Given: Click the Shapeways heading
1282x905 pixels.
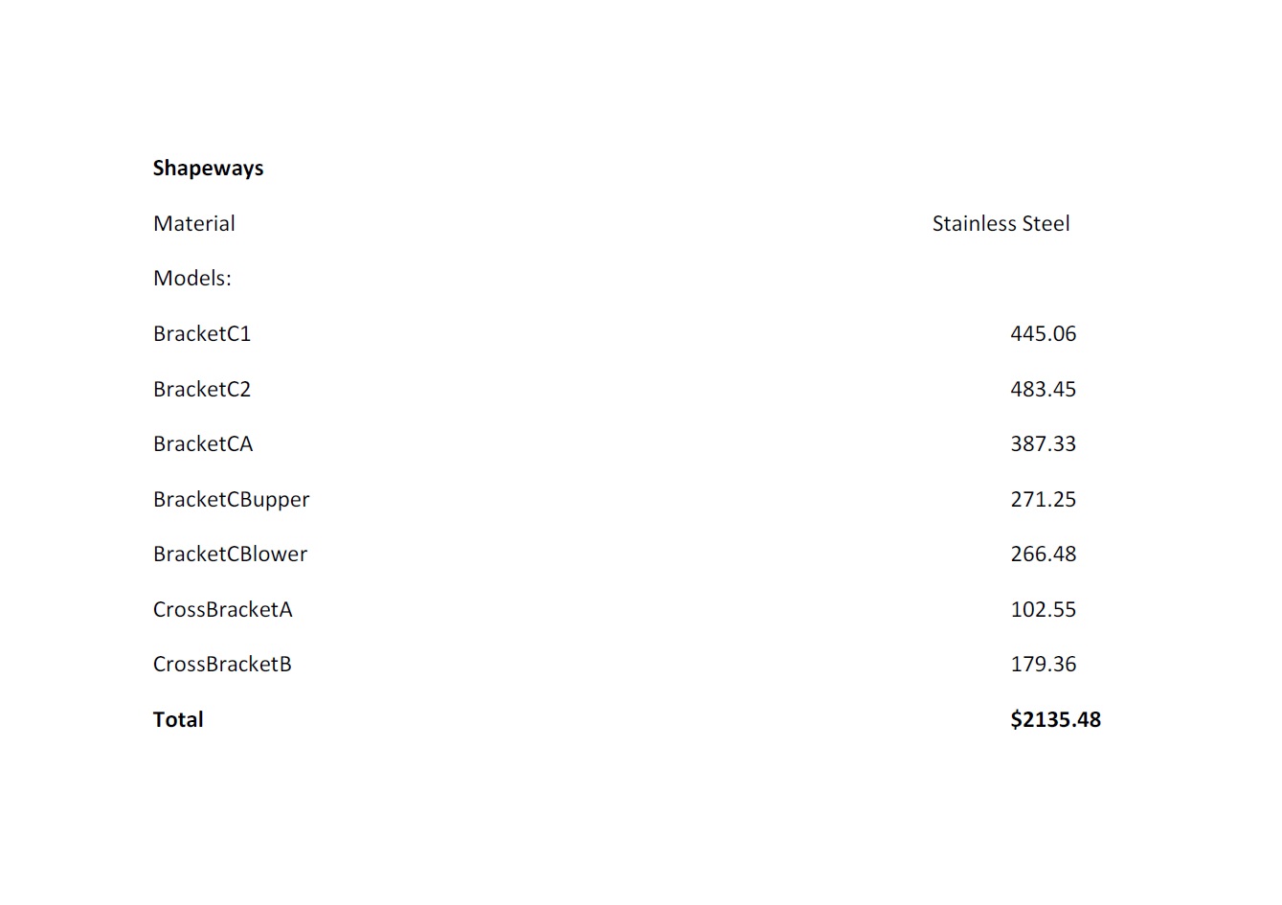Looking at the screenshot, I should pyautogui.click(x=208, y=169).
